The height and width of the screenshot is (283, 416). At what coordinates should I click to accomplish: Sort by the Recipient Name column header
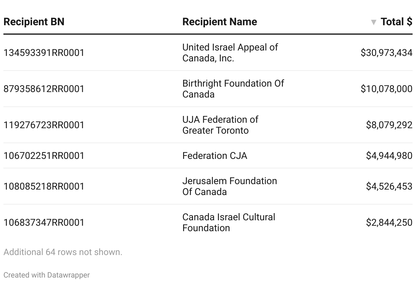tap(220, 22)
